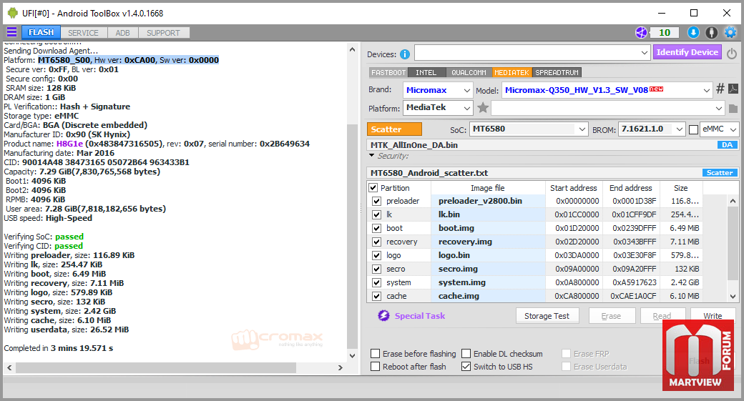Click the Erase button
The width and height of the screenshot is (744, 401).
click(611, 316)
